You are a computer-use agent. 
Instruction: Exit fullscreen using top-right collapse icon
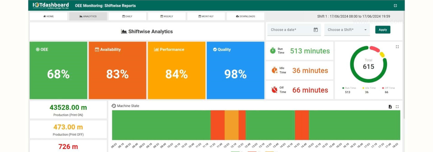(395, 5)
